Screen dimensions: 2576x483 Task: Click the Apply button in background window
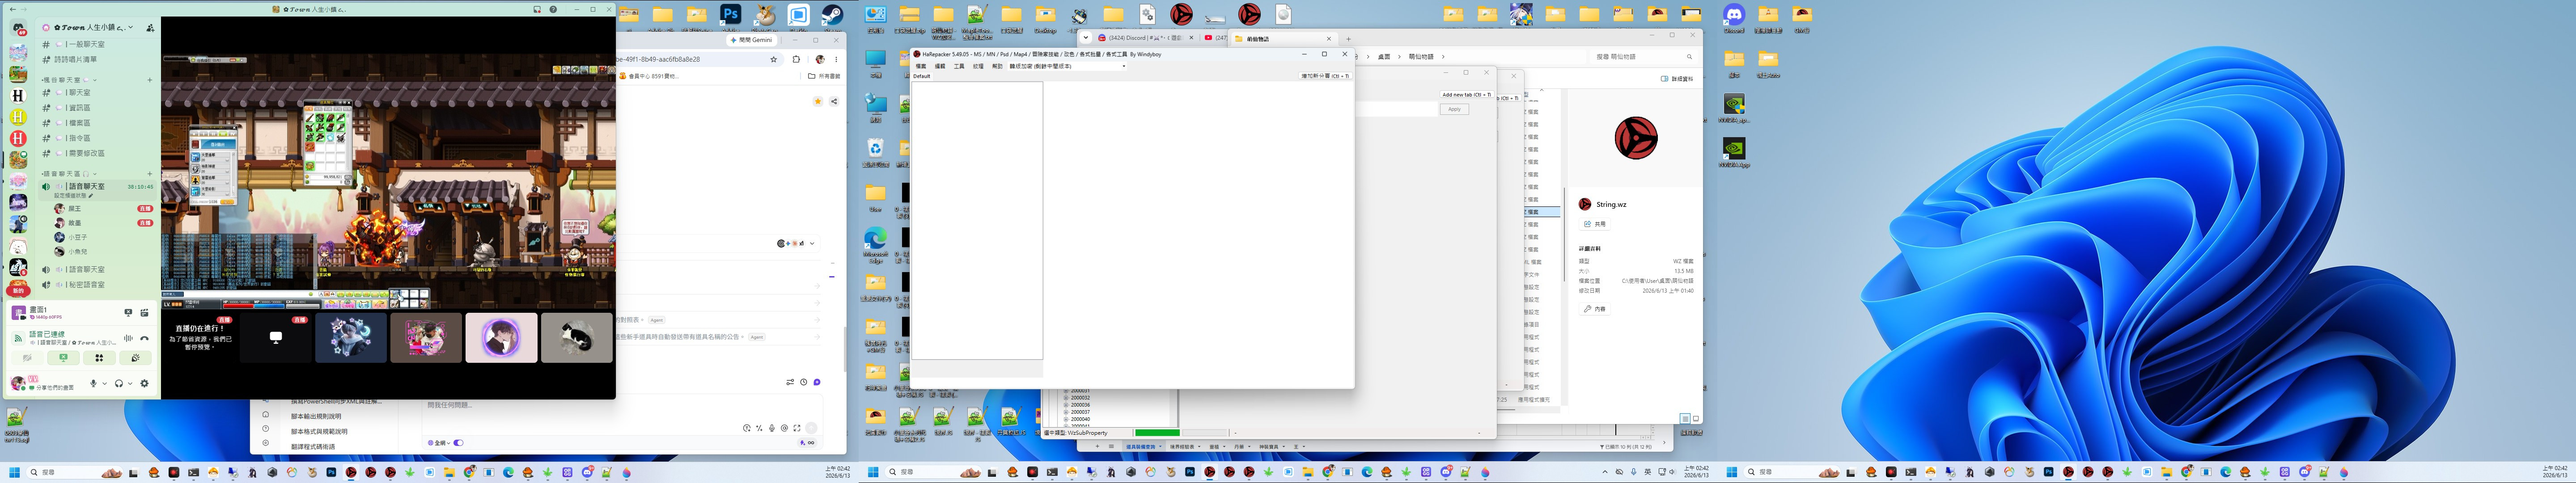[1454, 109]
